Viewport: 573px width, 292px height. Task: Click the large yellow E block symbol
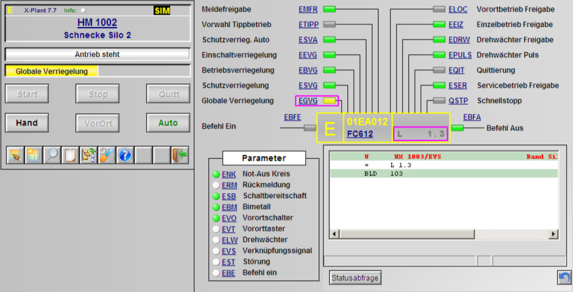click(330, 128)
